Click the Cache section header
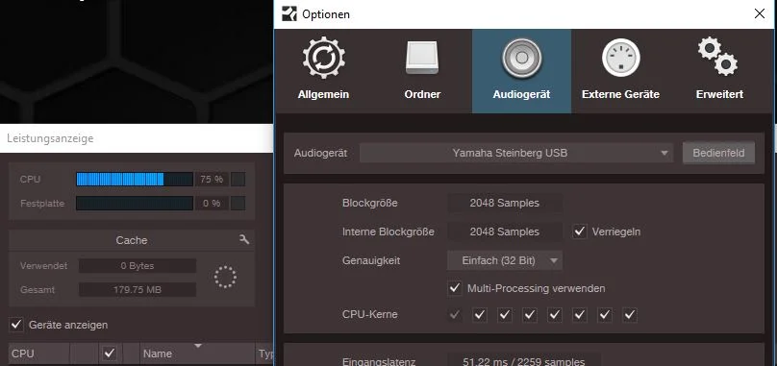This screenshot has height=366, width=777. (132, 240)
